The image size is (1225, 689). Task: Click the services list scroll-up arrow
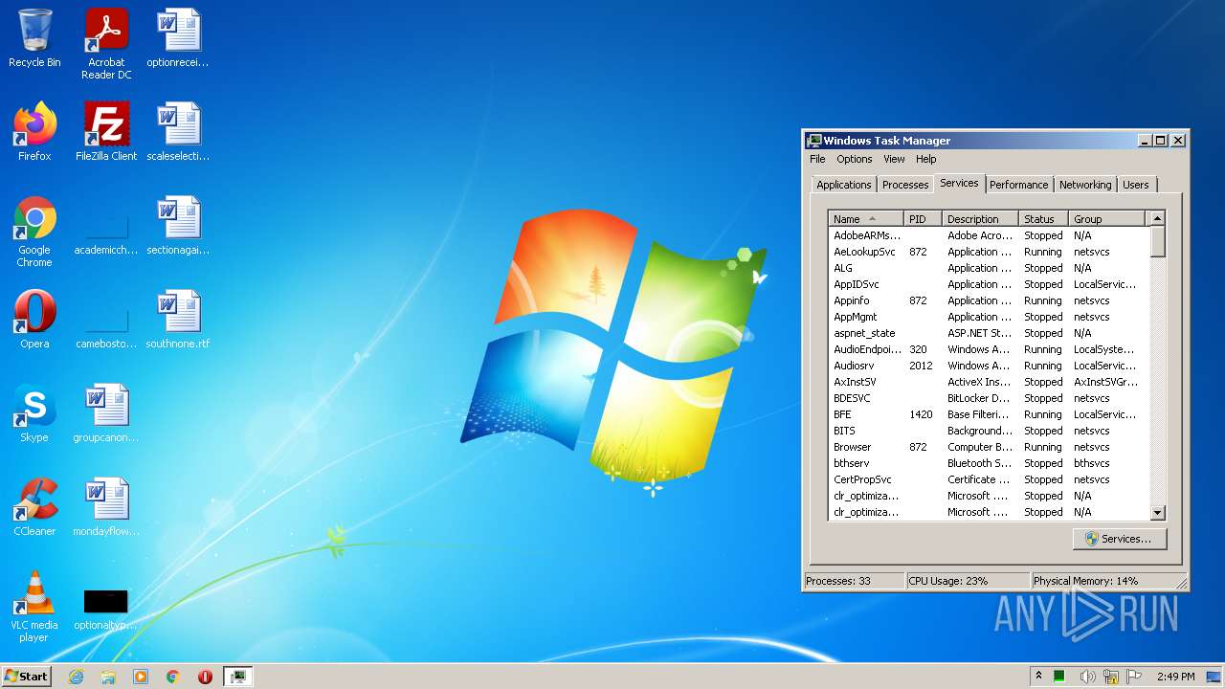pyautogui.click(x=1157, y=219)
